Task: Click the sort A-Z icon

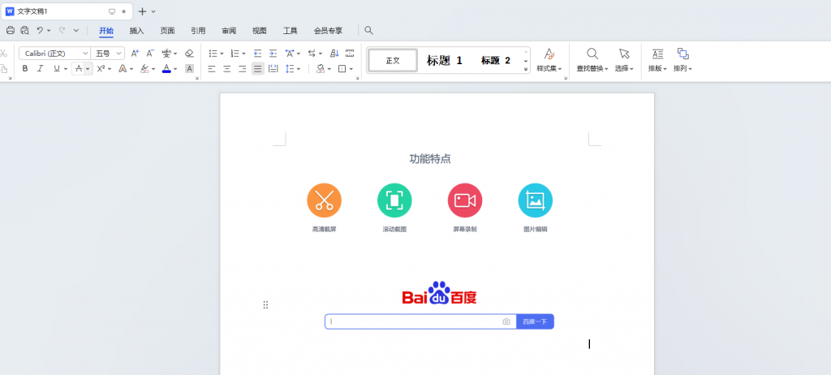Action: coord(334,53)
